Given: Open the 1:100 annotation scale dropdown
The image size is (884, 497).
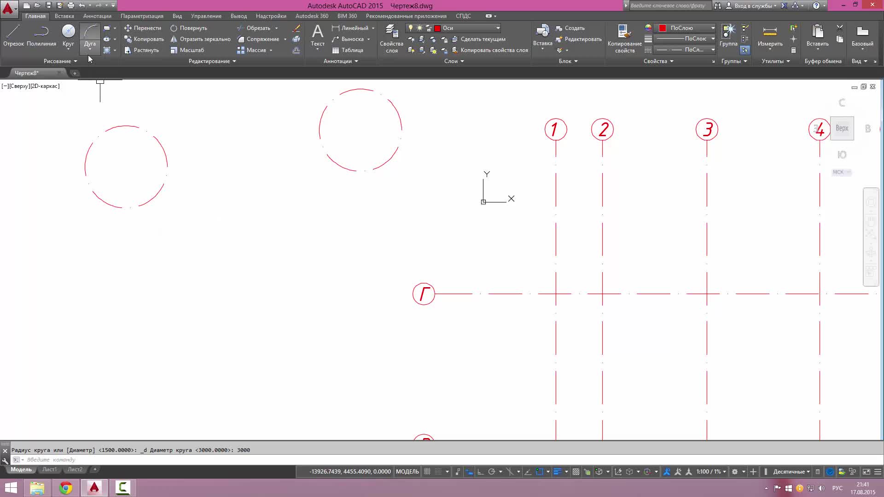Looking at the screenshot, I should (711, 472).
